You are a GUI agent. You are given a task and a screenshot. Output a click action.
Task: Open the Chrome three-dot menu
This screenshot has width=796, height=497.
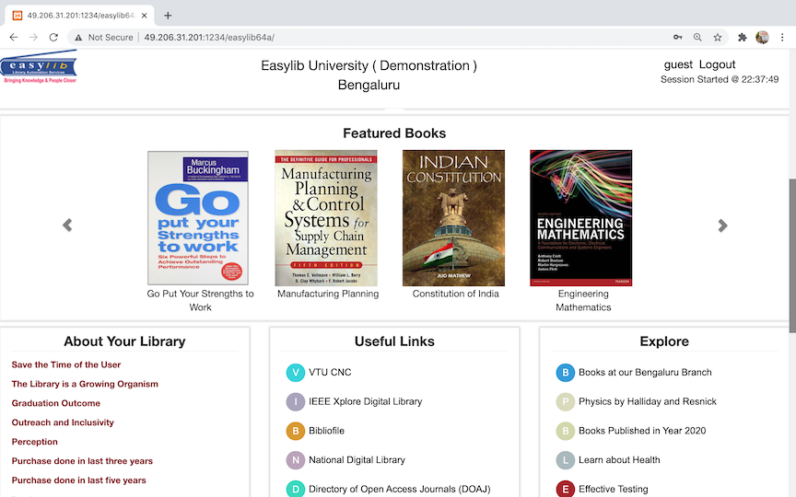[x=782, y=37]
